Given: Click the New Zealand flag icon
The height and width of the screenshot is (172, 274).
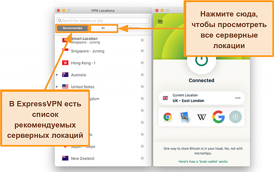Looking at the screenshot, I should (65, 158).
